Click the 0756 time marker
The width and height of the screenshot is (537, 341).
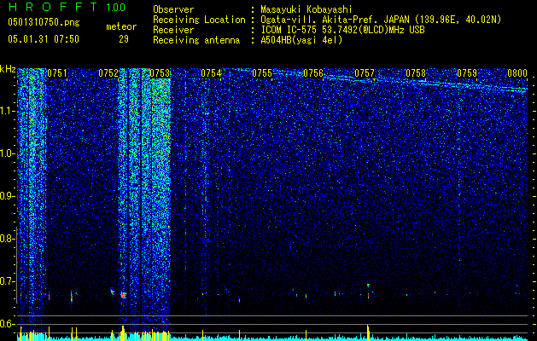point(313,73)
